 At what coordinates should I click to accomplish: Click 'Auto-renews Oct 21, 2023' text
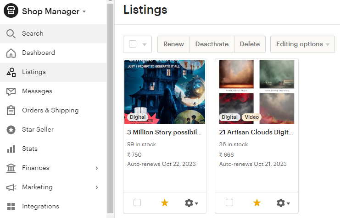(x=253, y=164)
